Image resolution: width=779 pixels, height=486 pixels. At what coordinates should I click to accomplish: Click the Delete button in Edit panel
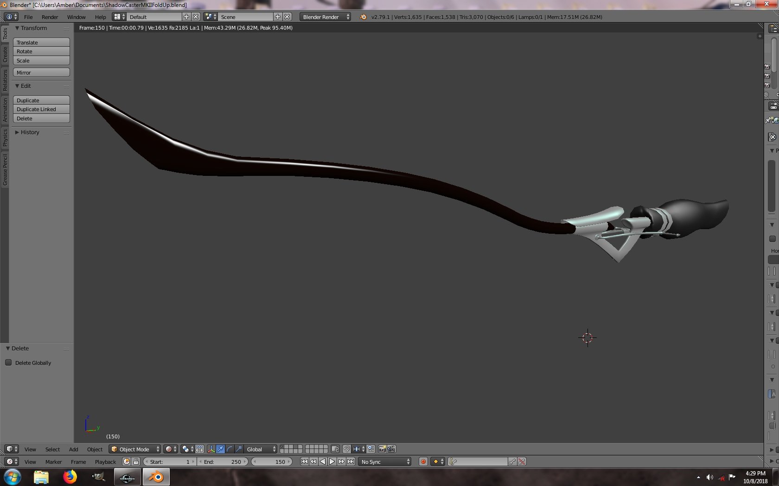pos(41,118)
